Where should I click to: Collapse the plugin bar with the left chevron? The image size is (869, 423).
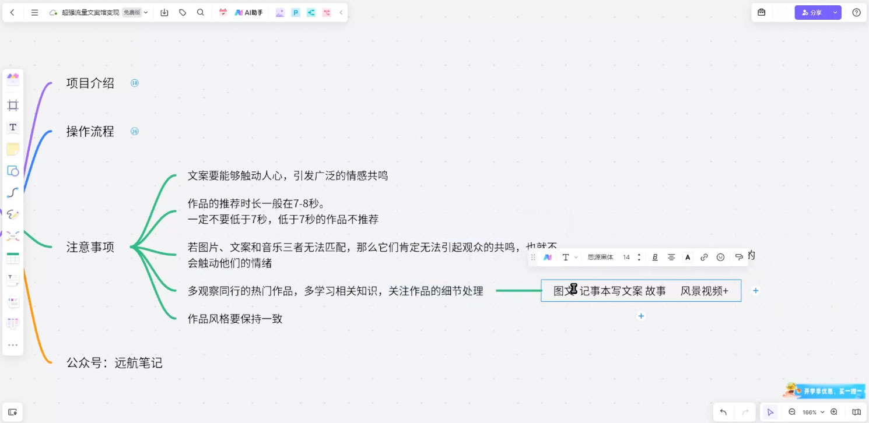pyautogui.click(x=341, y=12)
